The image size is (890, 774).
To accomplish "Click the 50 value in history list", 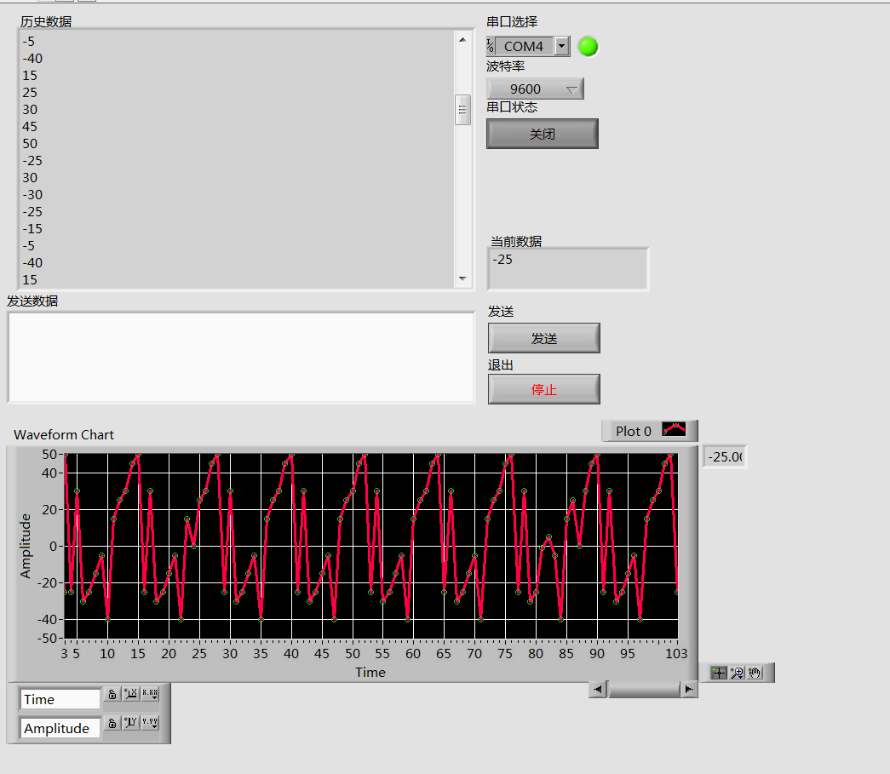I will [x=30, y=144].
